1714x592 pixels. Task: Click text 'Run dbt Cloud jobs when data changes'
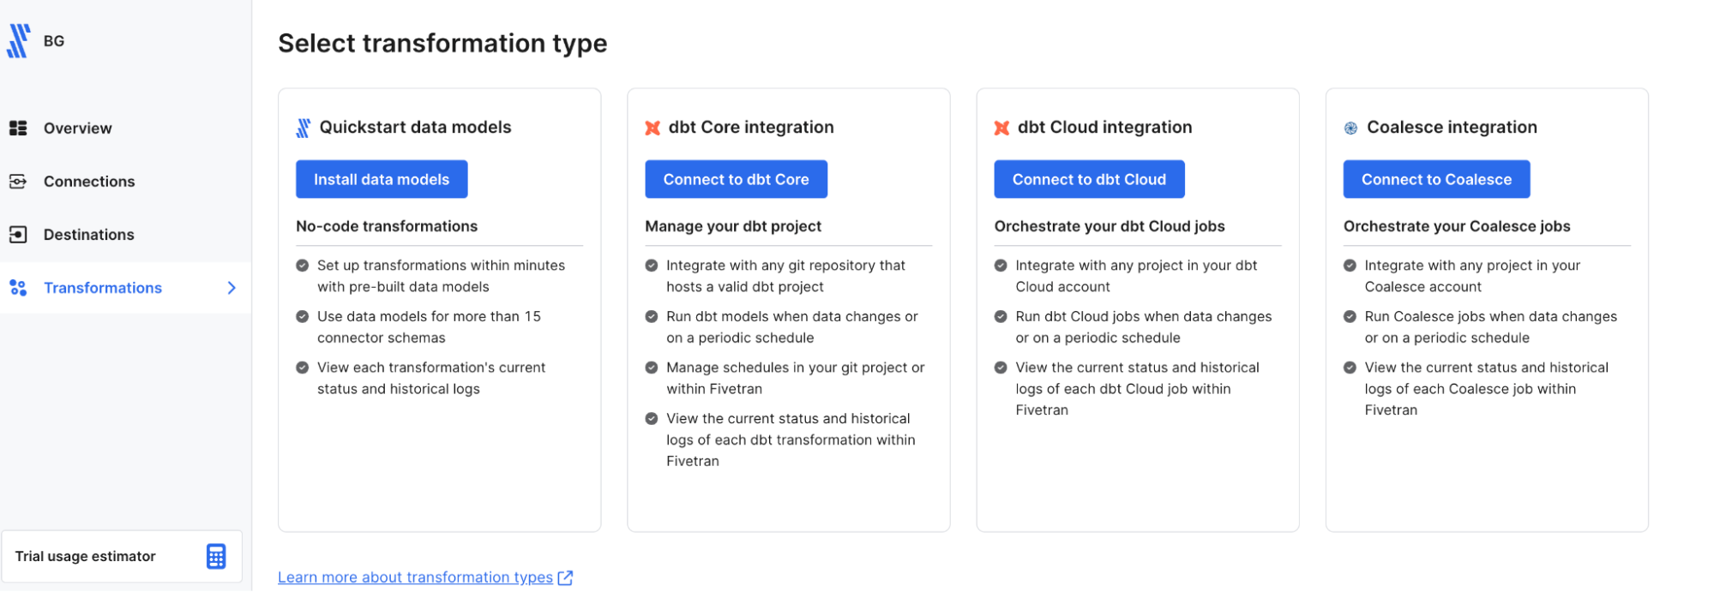[1143, 316]
